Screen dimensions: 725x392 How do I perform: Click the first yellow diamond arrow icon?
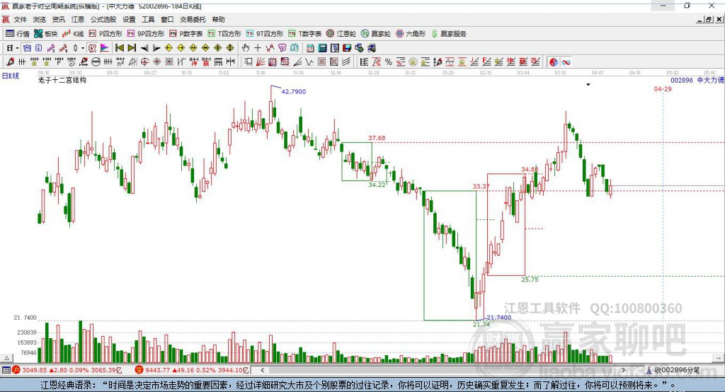(x=169, y=48)
